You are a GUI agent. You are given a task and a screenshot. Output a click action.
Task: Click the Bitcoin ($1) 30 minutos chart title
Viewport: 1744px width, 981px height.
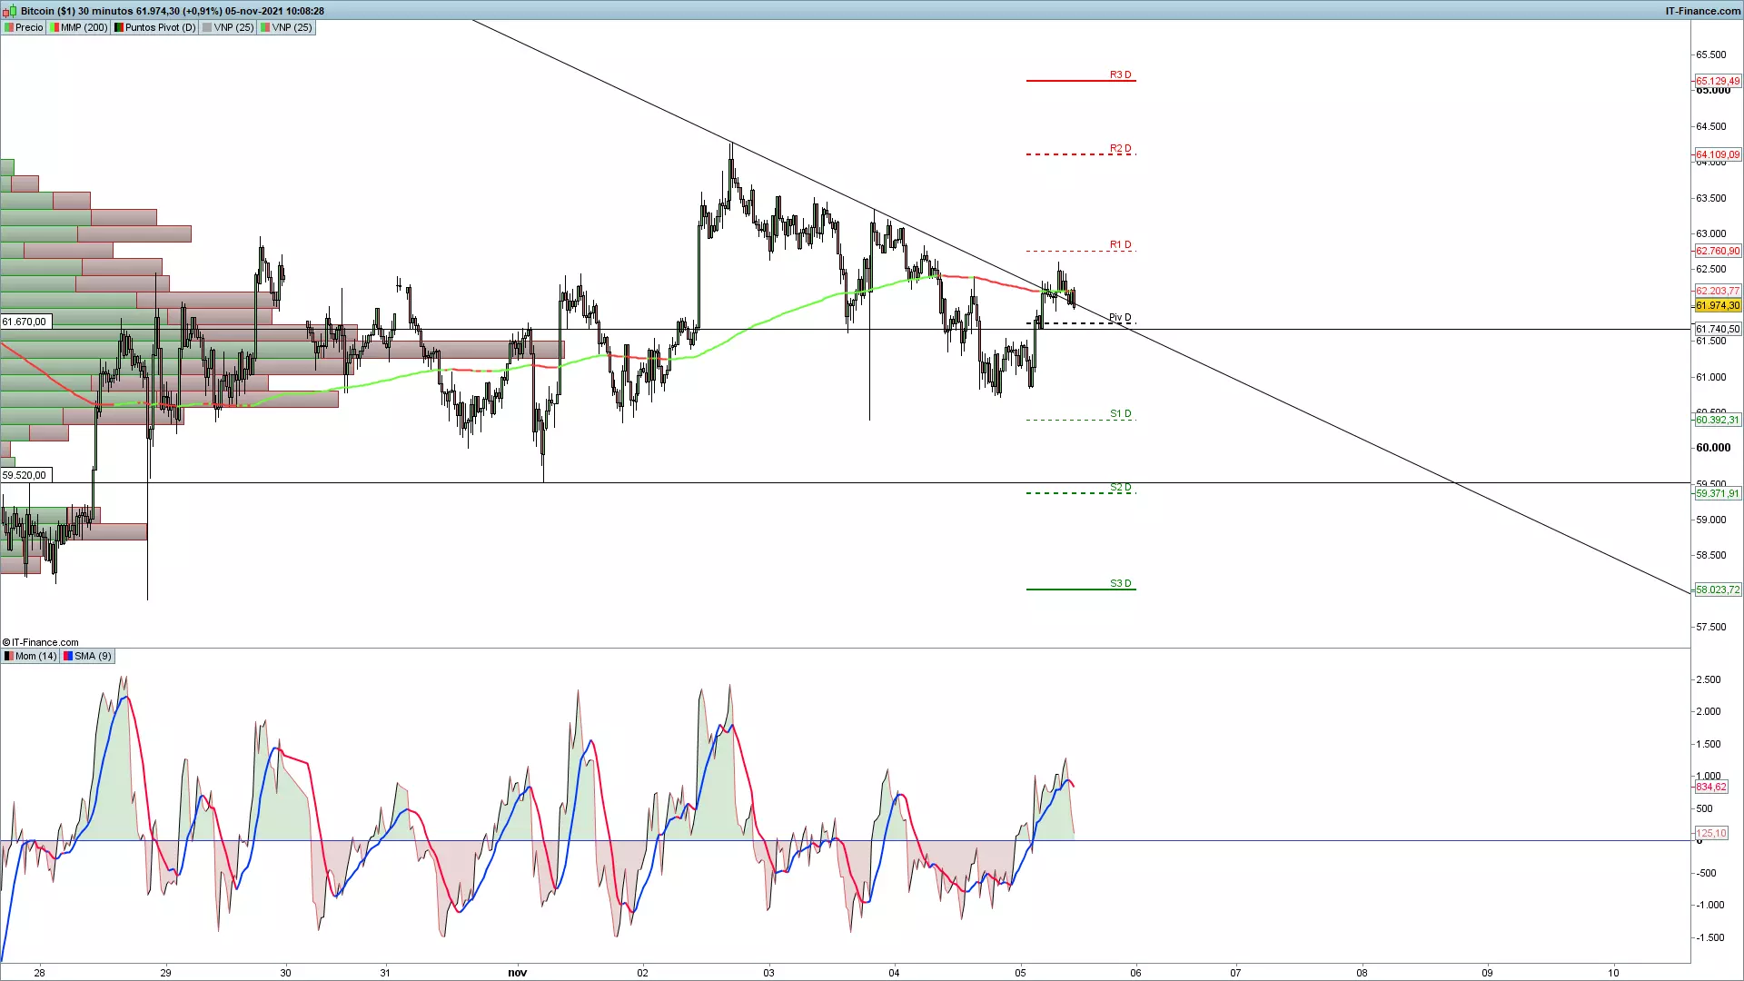173,11
